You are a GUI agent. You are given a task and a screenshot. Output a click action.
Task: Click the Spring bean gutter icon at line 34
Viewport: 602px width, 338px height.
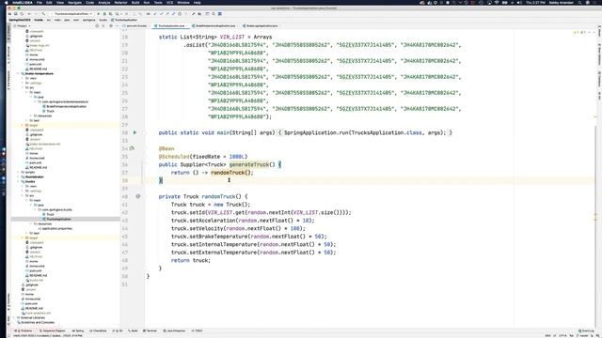(132, 148)
